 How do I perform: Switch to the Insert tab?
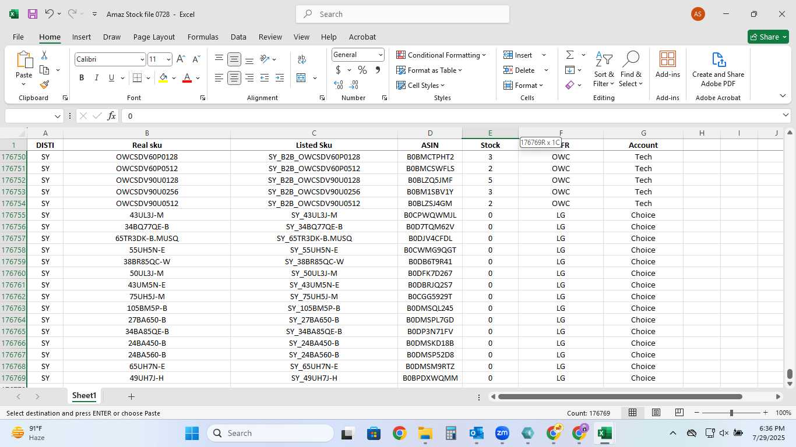click(x=82, y=37)
